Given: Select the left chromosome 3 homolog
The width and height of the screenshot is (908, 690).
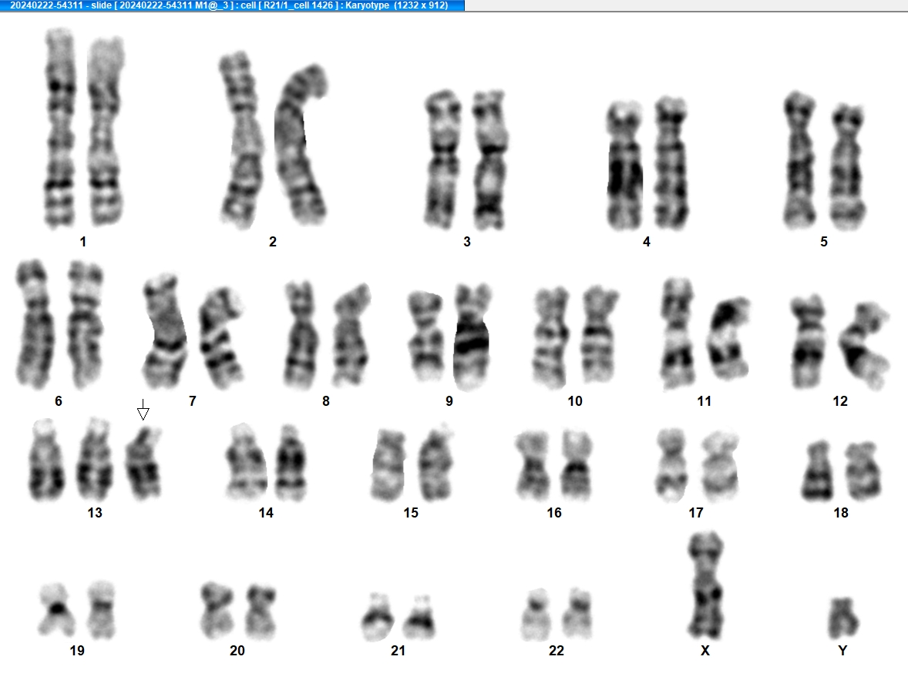Looking at the screenshot, I should [x=443, y=159].
